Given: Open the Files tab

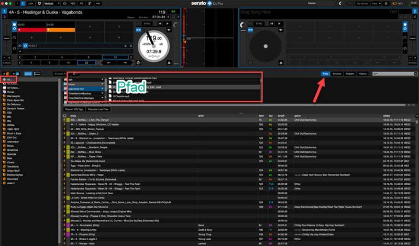Looking at the screenshot, I should [x=325, y=74].
